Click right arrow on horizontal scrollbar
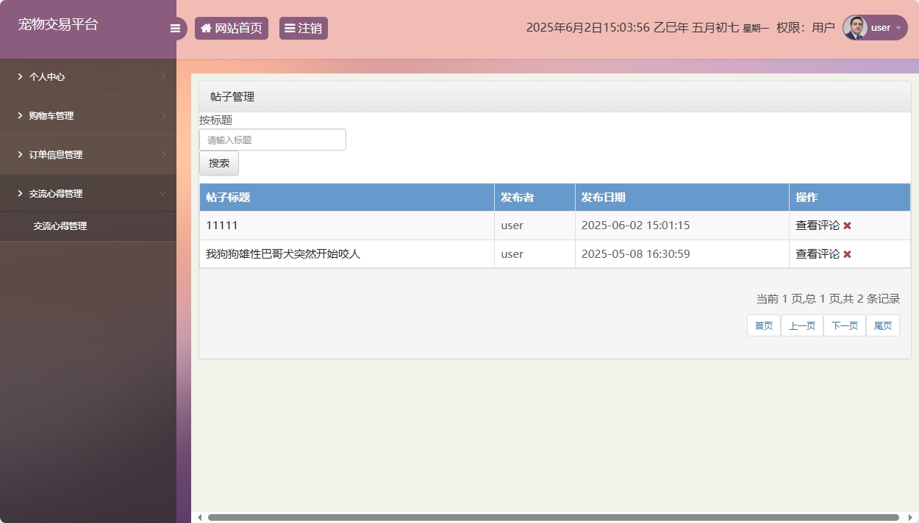The image size is (919, 523). pyautogui.click(x=911, y=517)
